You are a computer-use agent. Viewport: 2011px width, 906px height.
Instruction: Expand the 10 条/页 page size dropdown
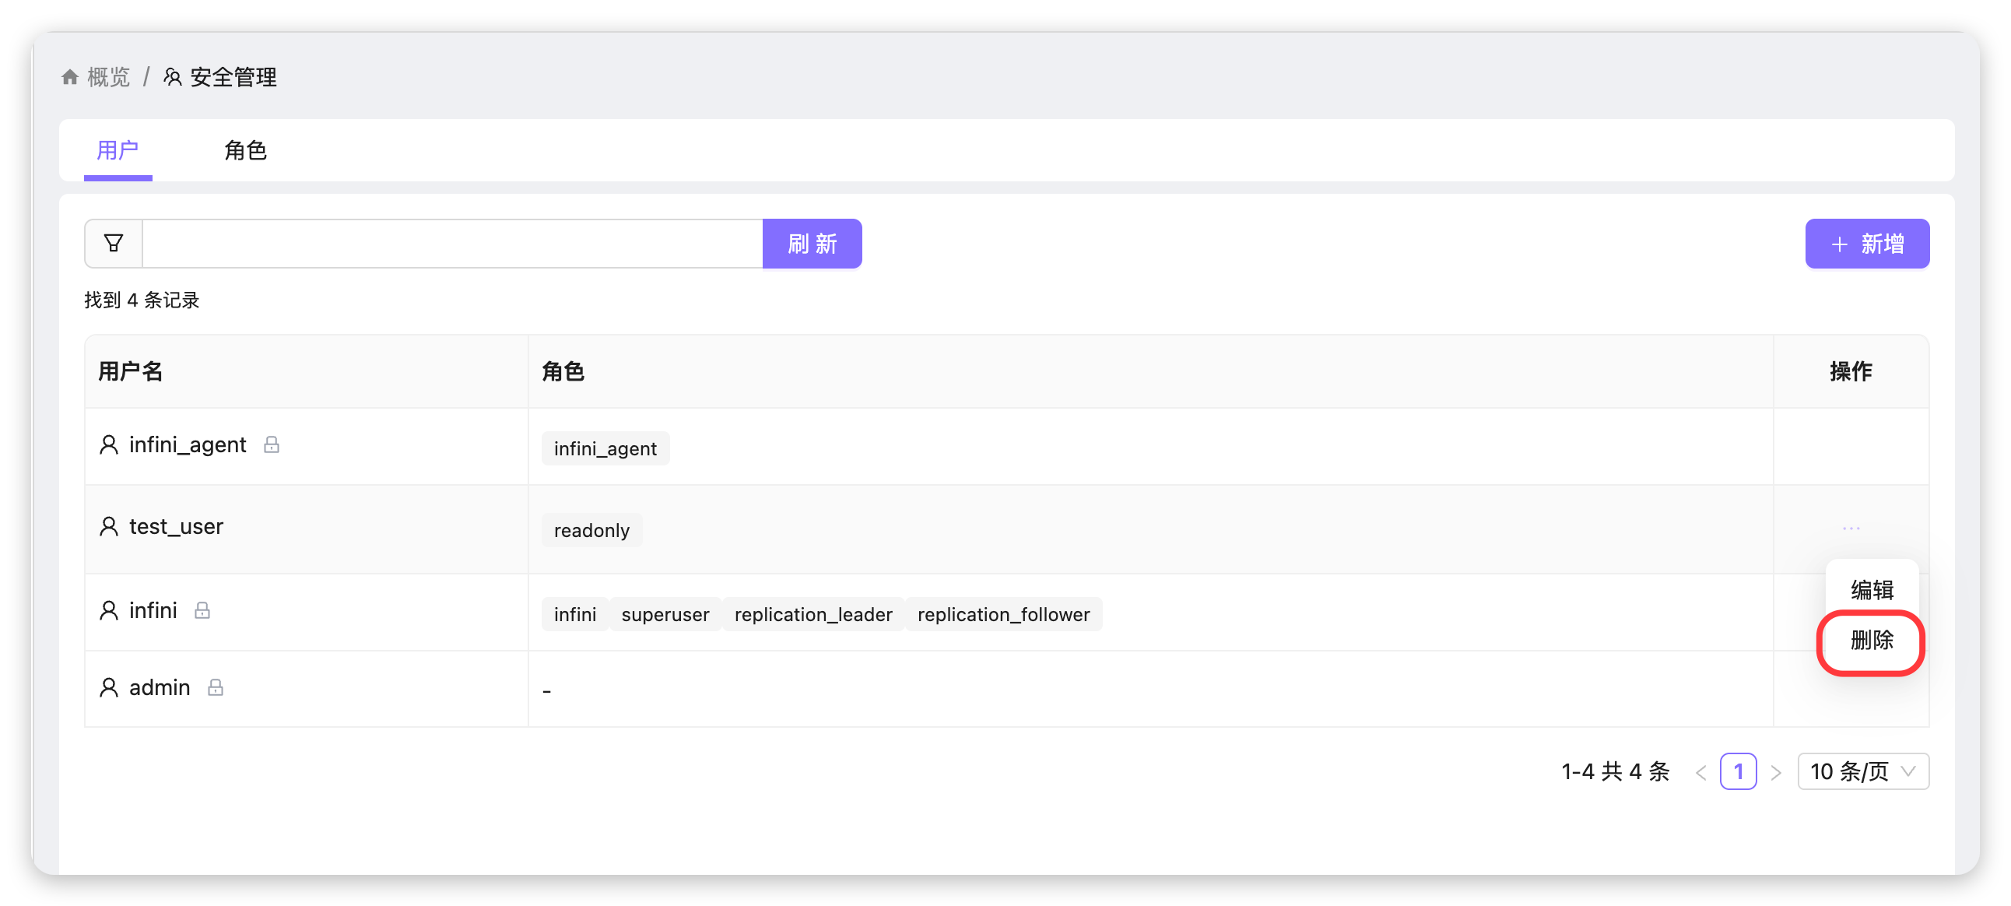(1862, 771)
